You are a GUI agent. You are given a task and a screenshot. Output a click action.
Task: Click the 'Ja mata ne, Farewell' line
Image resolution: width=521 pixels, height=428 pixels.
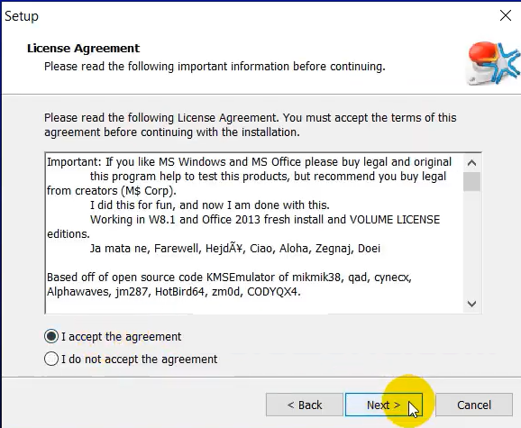[x=235, y=249]
